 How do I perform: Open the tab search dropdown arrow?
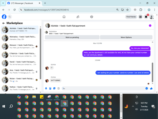coord(3,3)
